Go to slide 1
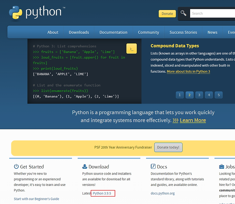235x204 pixels. (180, 95)
